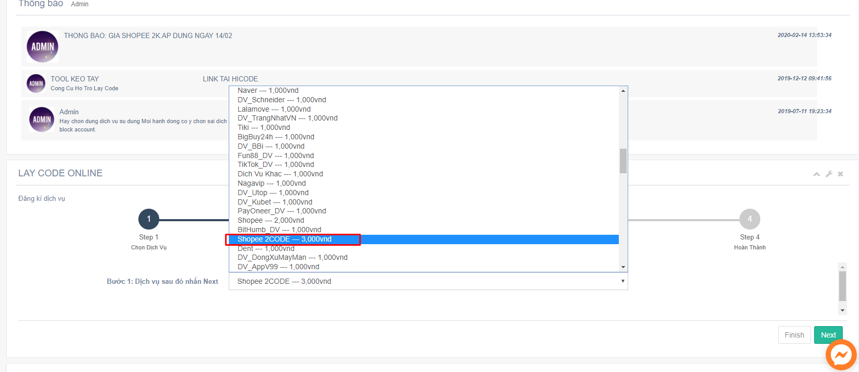Click the TOOL KEO TAY title
The height and width of the screenshot is (372, 859).
click(x=75, y=79)
